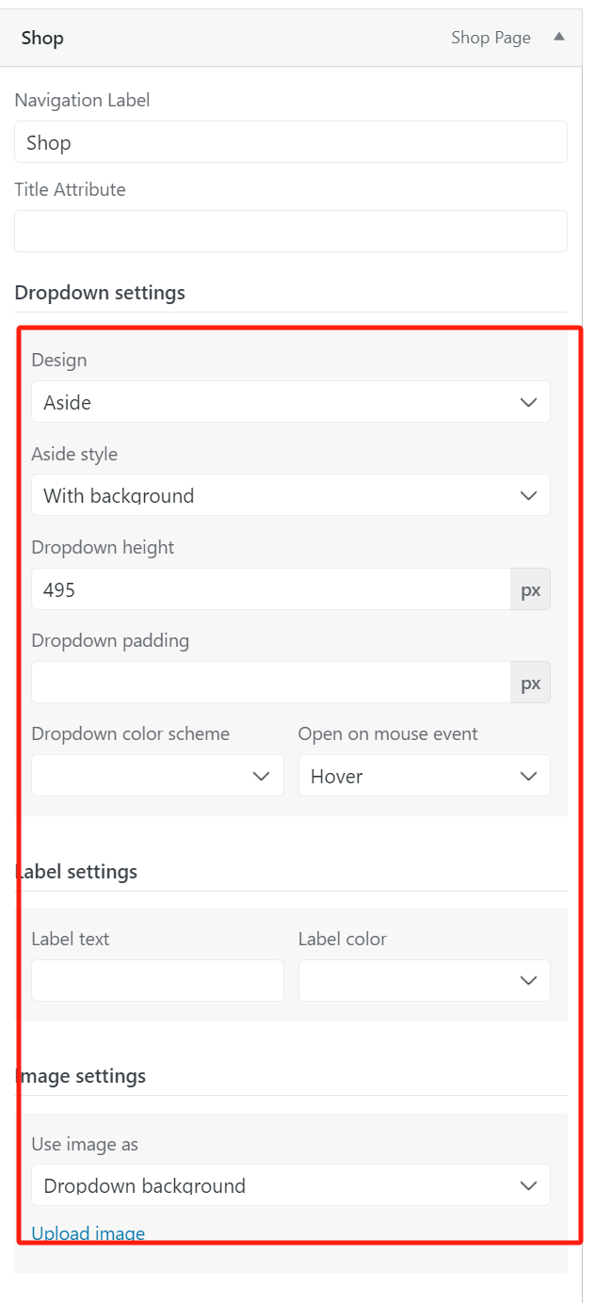The width and height of the screenshot is (611, 1303).
Task: Click the chevron on Aside style select
Action: (x=529, y=495)
